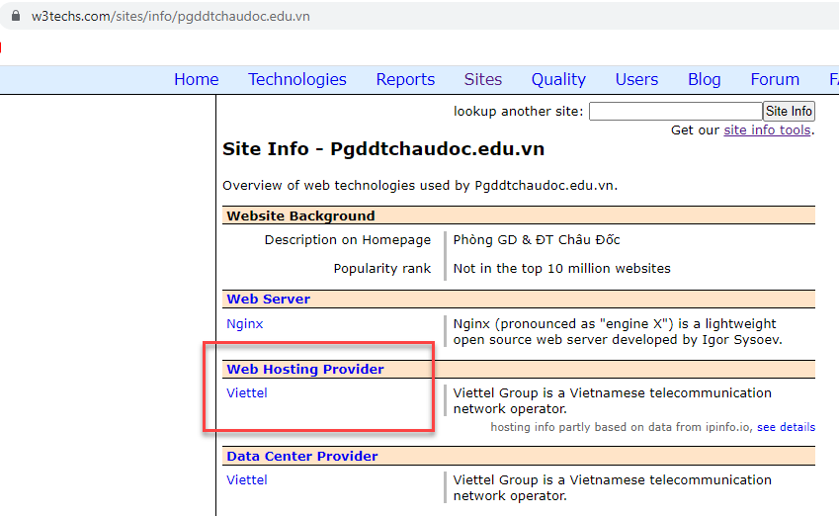Viewport: 839px width, 516px height.
Task: Open the Web Hosting Provider heading link
Action: [x=305, y=370]
